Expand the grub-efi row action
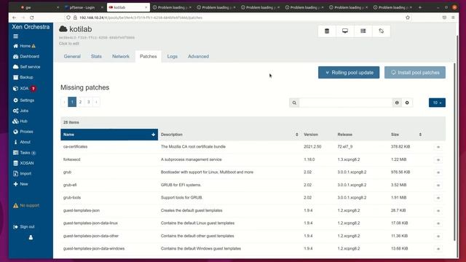 [x=438, y=185]
